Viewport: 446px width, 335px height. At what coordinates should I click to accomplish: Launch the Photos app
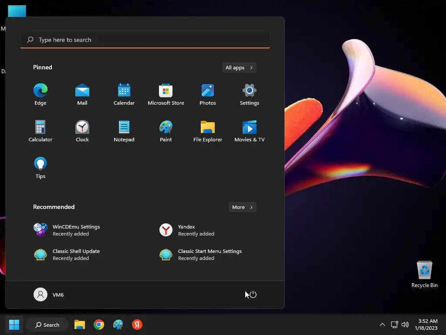[x=208, y=95]
